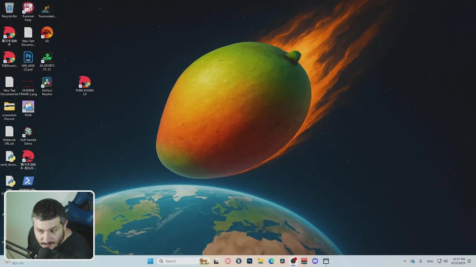This screenshot has width=476, height=267.
Task: Select the send_discor... Python file
Action: coord(9,158)
